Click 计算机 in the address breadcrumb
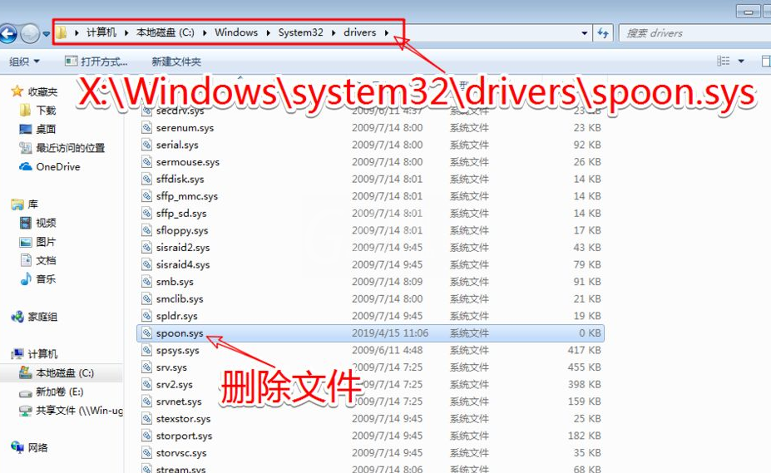This screenshot has height=473, width=771. click(x=101, y=32)
